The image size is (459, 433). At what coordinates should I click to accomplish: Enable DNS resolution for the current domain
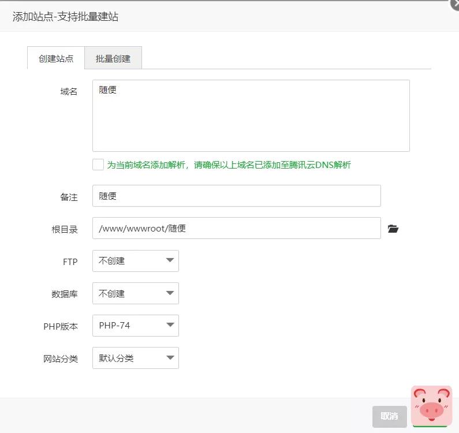[x=98, y=165]
